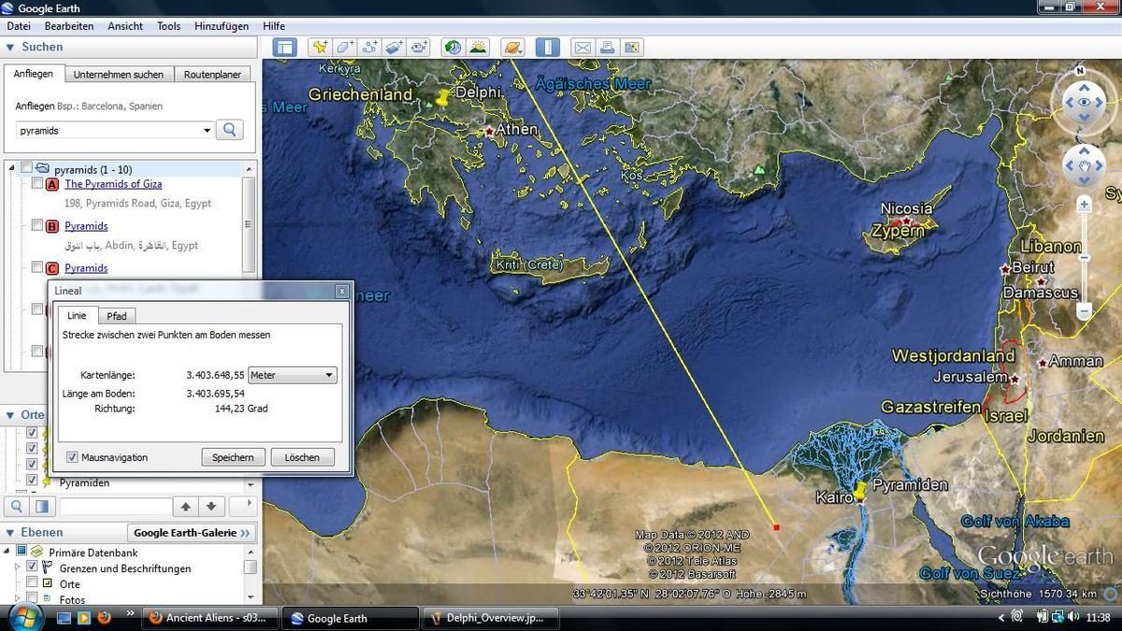Click the ruler tool icon
Image resolution: width=1122 pixels, height=631 pixels.
[547, 48]
